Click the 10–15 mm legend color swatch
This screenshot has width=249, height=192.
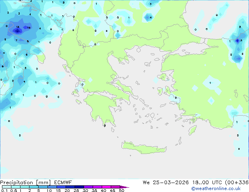click(52, 187)
